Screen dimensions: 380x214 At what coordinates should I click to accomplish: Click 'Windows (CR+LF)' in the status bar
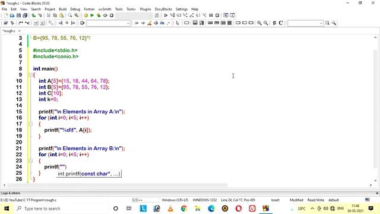175,200
